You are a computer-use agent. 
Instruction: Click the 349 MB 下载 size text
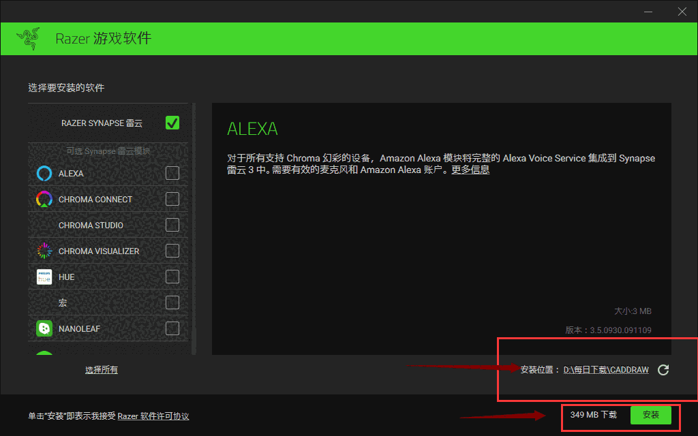594,415
